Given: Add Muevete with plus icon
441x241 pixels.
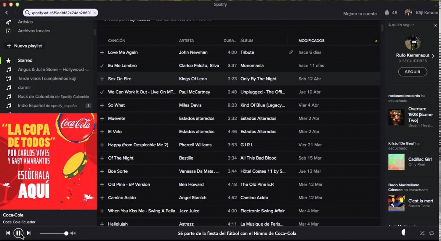Looking at the screenshot, I should point(102,118).
